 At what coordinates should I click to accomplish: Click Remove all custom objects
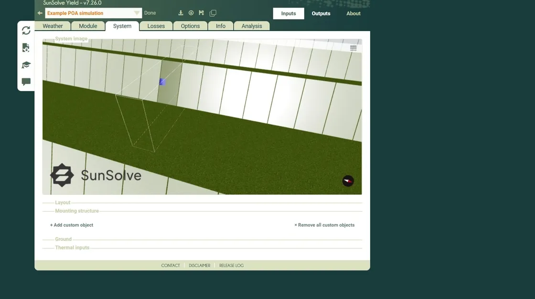click(x=324, y=225)
